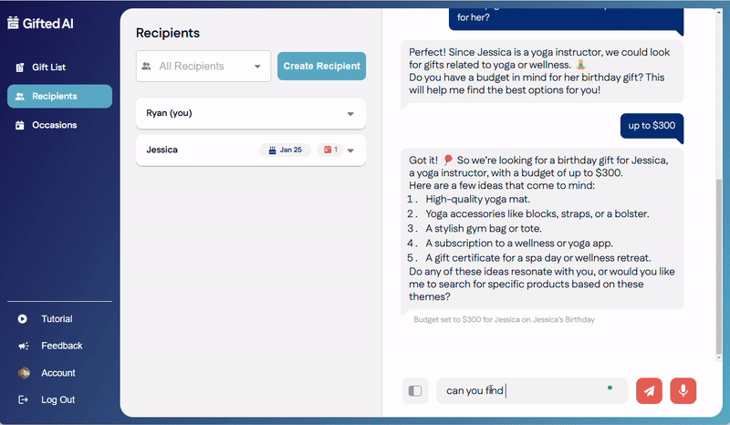Click the Tutorial play icon
This screenshot has width=730, height=425.
click(x=23, y=319)
